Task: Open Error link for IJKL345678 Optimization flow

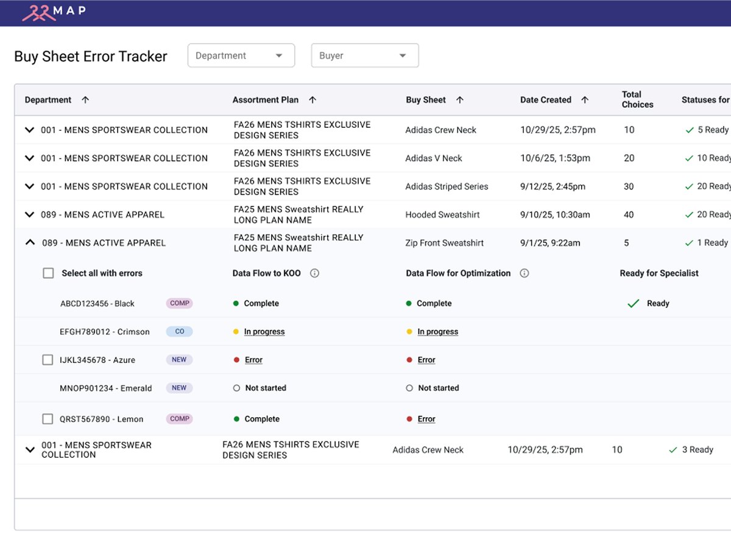Action: 426,360
